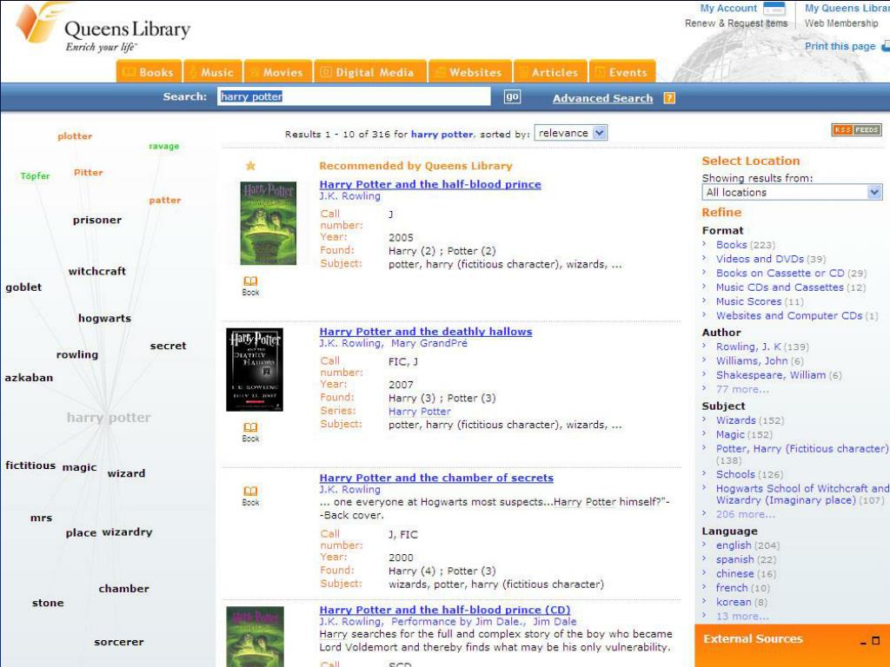Open the Websites tab
The image size is (890, 667).
[470, 72]
